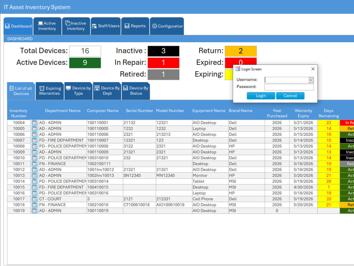Select computer name cell 1002Inv10013
Screen dimensions: 354x266
[105, 176]
